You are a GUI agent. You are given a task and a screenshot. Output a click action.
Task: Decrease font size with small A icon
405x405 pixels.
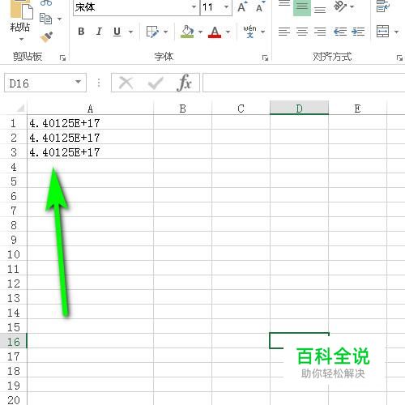pyautogui.click(x=260, y=7)
